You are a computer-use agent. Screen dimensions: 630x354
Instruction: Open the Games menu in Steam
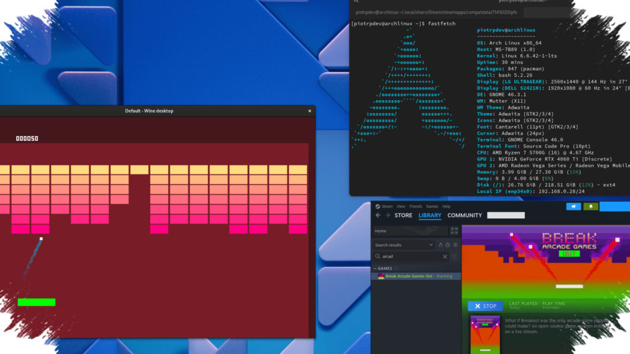tap(432, 206)
